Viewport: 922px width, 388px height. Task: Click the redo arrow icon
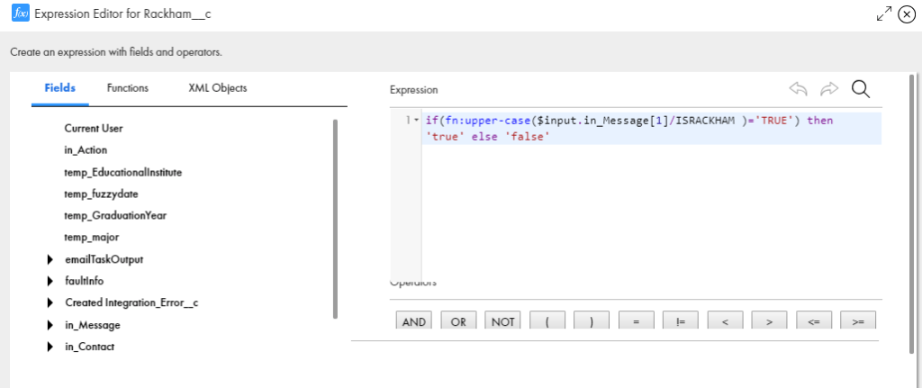point(828,88)
